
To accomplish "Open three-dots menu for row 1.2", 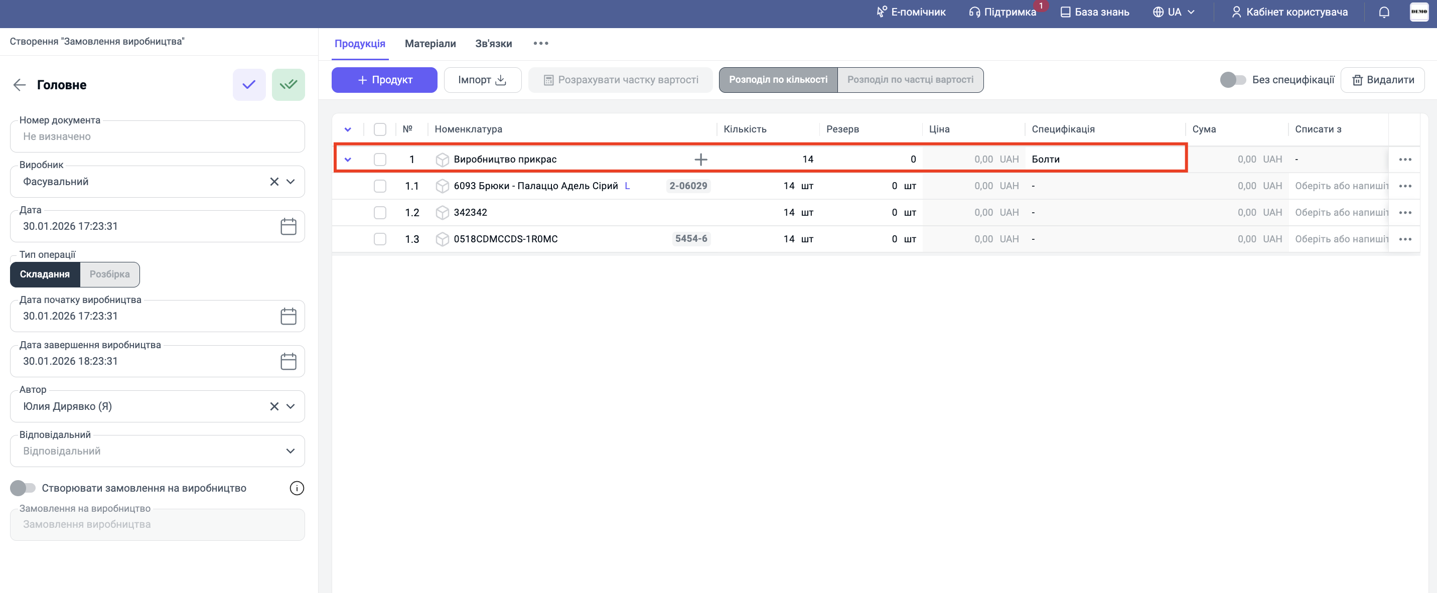I will [x=1405, y=213].
